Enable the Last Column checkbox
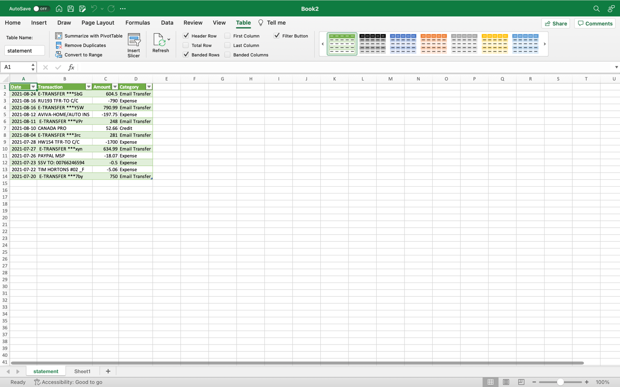The height and width of the screenshot is (387, 620). (x=227, y=45)
